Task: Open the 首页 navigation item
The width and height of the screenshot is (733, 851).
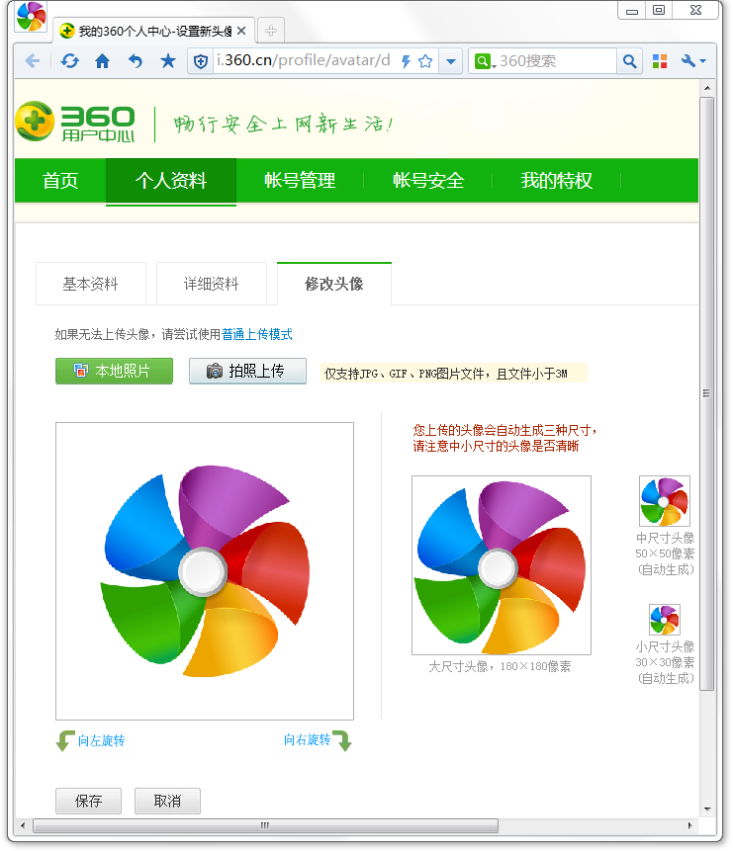Action: click(60, 180)
